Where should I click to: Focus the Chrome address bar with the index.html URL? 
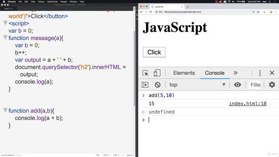click(183, 12)
